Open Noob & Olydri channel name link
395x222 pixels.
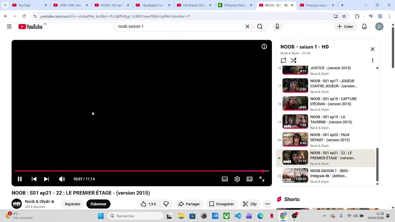coord(38,201)
